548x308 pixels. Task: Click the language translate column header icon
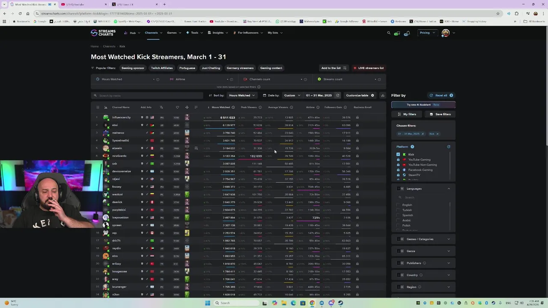(x=161, y=107)
